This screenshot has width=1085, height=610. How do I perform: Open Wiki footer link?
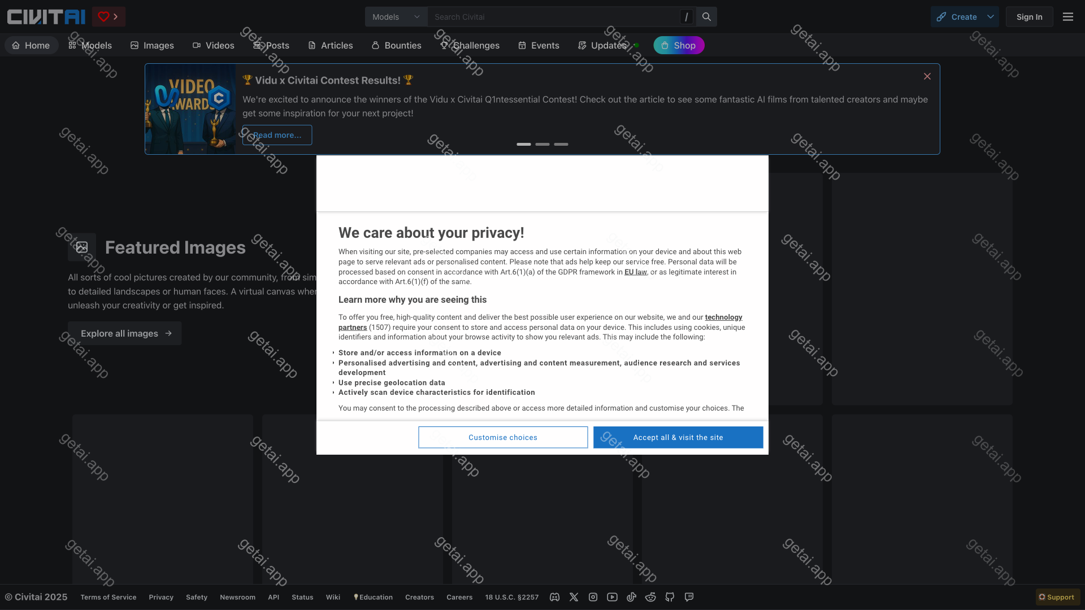pyautogui.click(x=333, y=597)
